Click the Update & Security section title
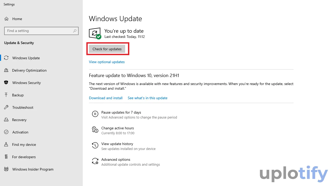This screenshot has width=331, height=186. click(x=19, y=43)
